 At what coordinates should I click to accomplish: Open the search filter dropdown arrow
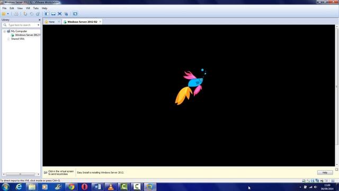[39, 25]
